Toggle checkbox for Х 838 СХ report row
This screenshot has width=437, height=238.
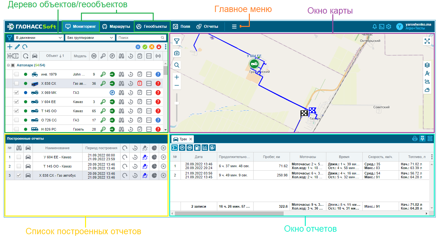(19, 175)
